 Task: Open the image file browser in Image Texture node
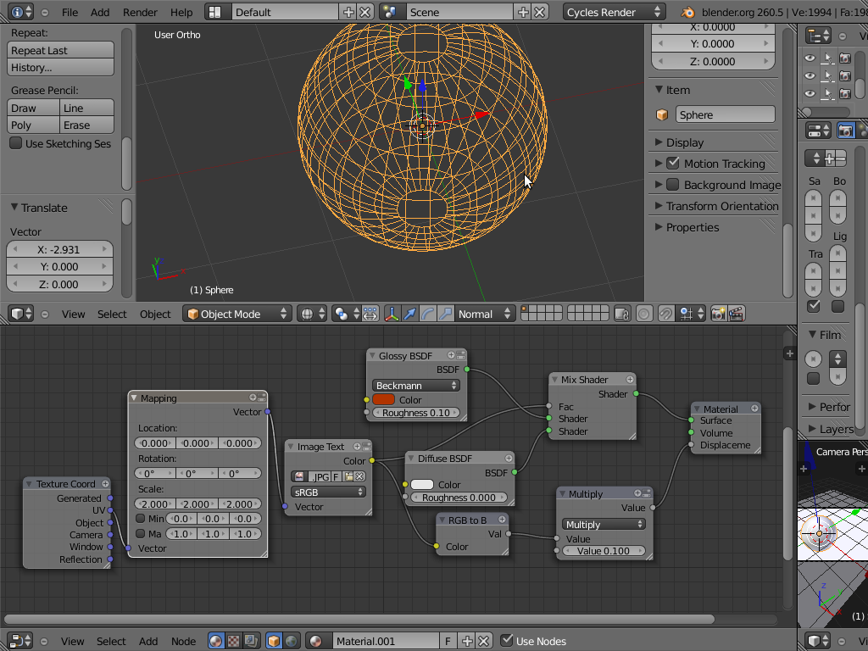pos(348,476)
